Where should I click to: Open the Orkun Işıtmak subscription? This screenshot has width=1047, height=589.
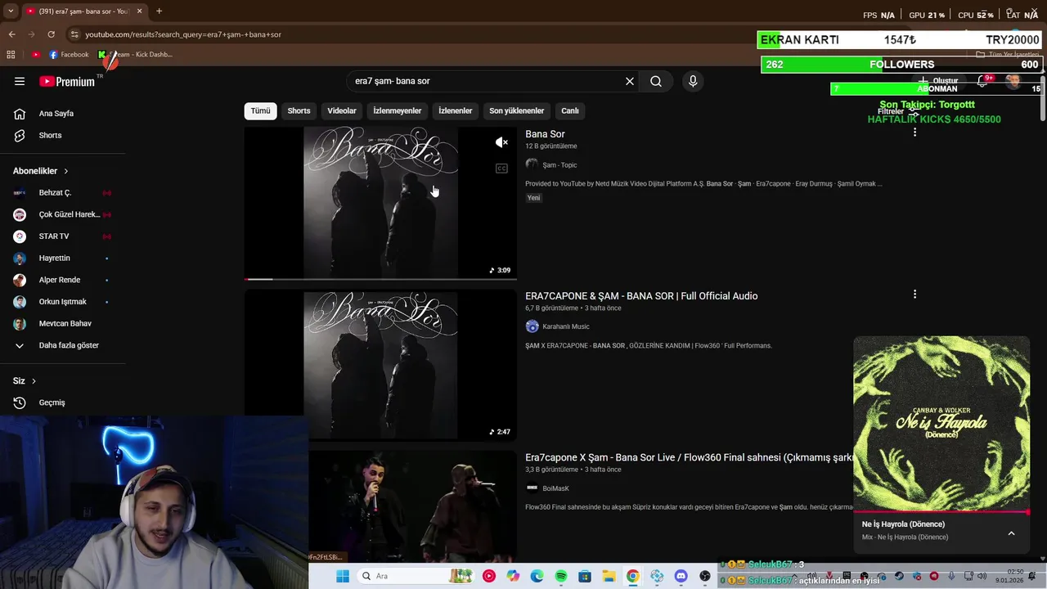click(63, 302)
